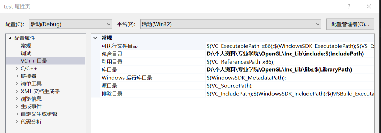Expand the 生成事件 node arrow
The height and width of the screenshot is (133, 381).
[x=17, y=106]
